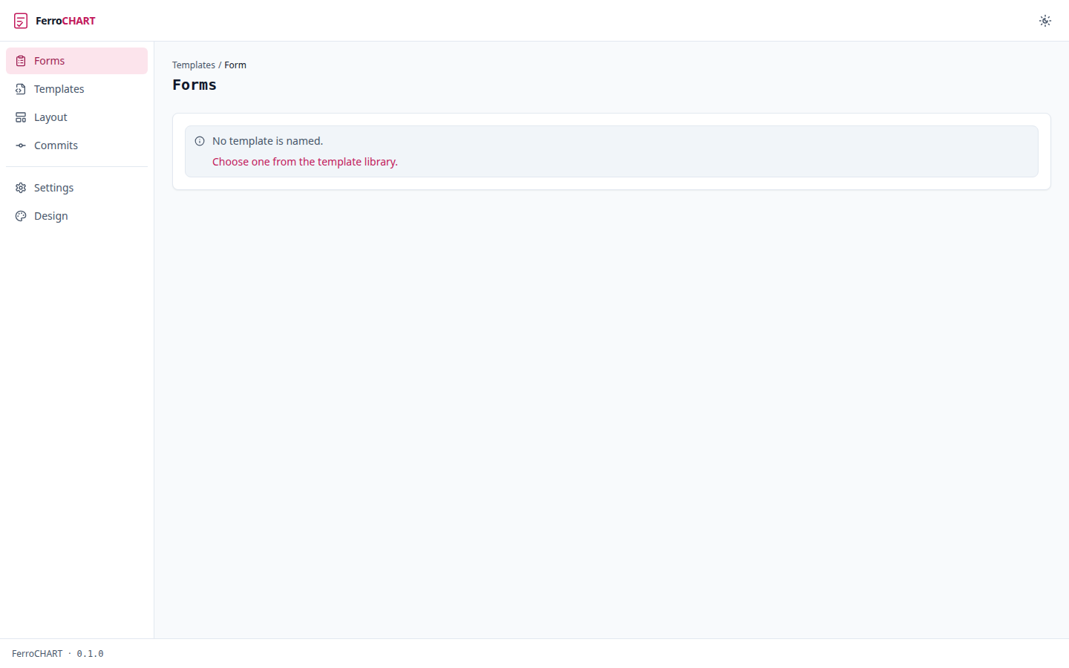Click the Layout grid icon in sidebar

(x=21, y=117)
